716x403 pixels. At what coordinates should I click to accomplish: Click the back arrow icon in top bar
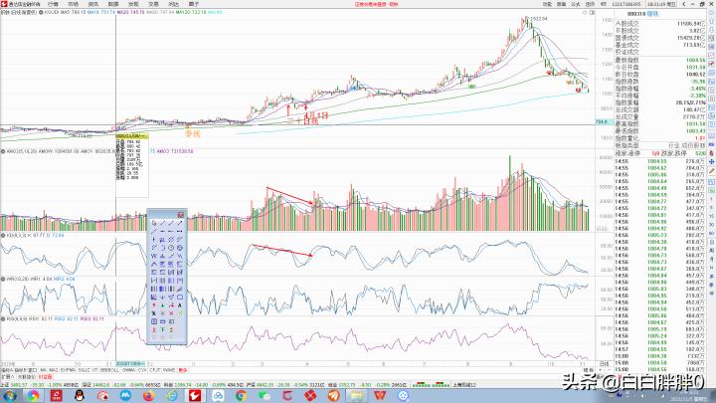click(x=683, y=4)
